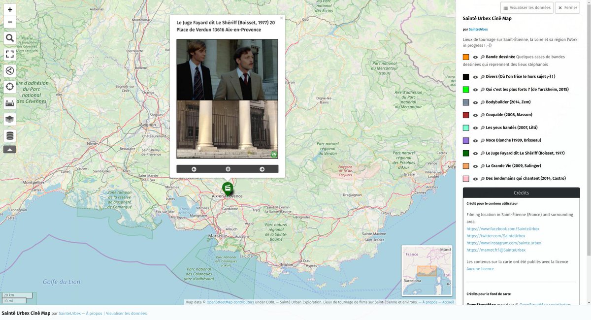This screenshot has height=320, width=591.
Task: Open SainteUrbex link in bottom footer bar
Action: click(x=69, y=313)
